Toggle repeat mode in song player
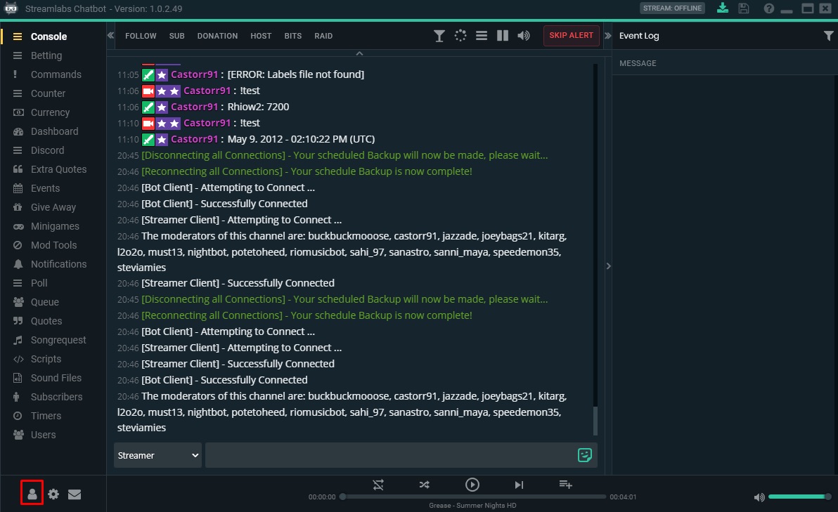Image resolution: width=838 pixels, height=512 pixels. click(378, 484)
